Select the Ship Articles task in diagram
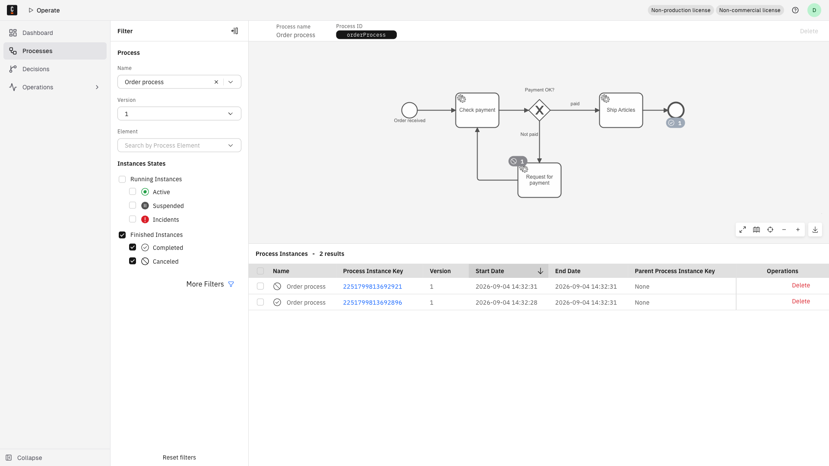The width and height of the screenshot is (829, 466). coord(621,110)
